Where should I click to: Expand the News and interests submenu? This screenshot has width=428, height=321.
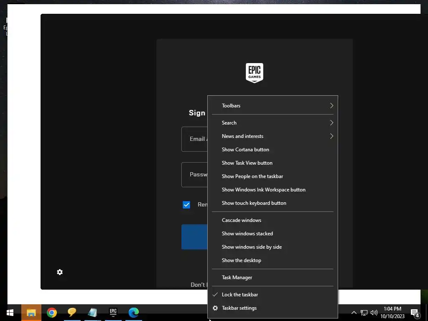[x=273, y=136]
